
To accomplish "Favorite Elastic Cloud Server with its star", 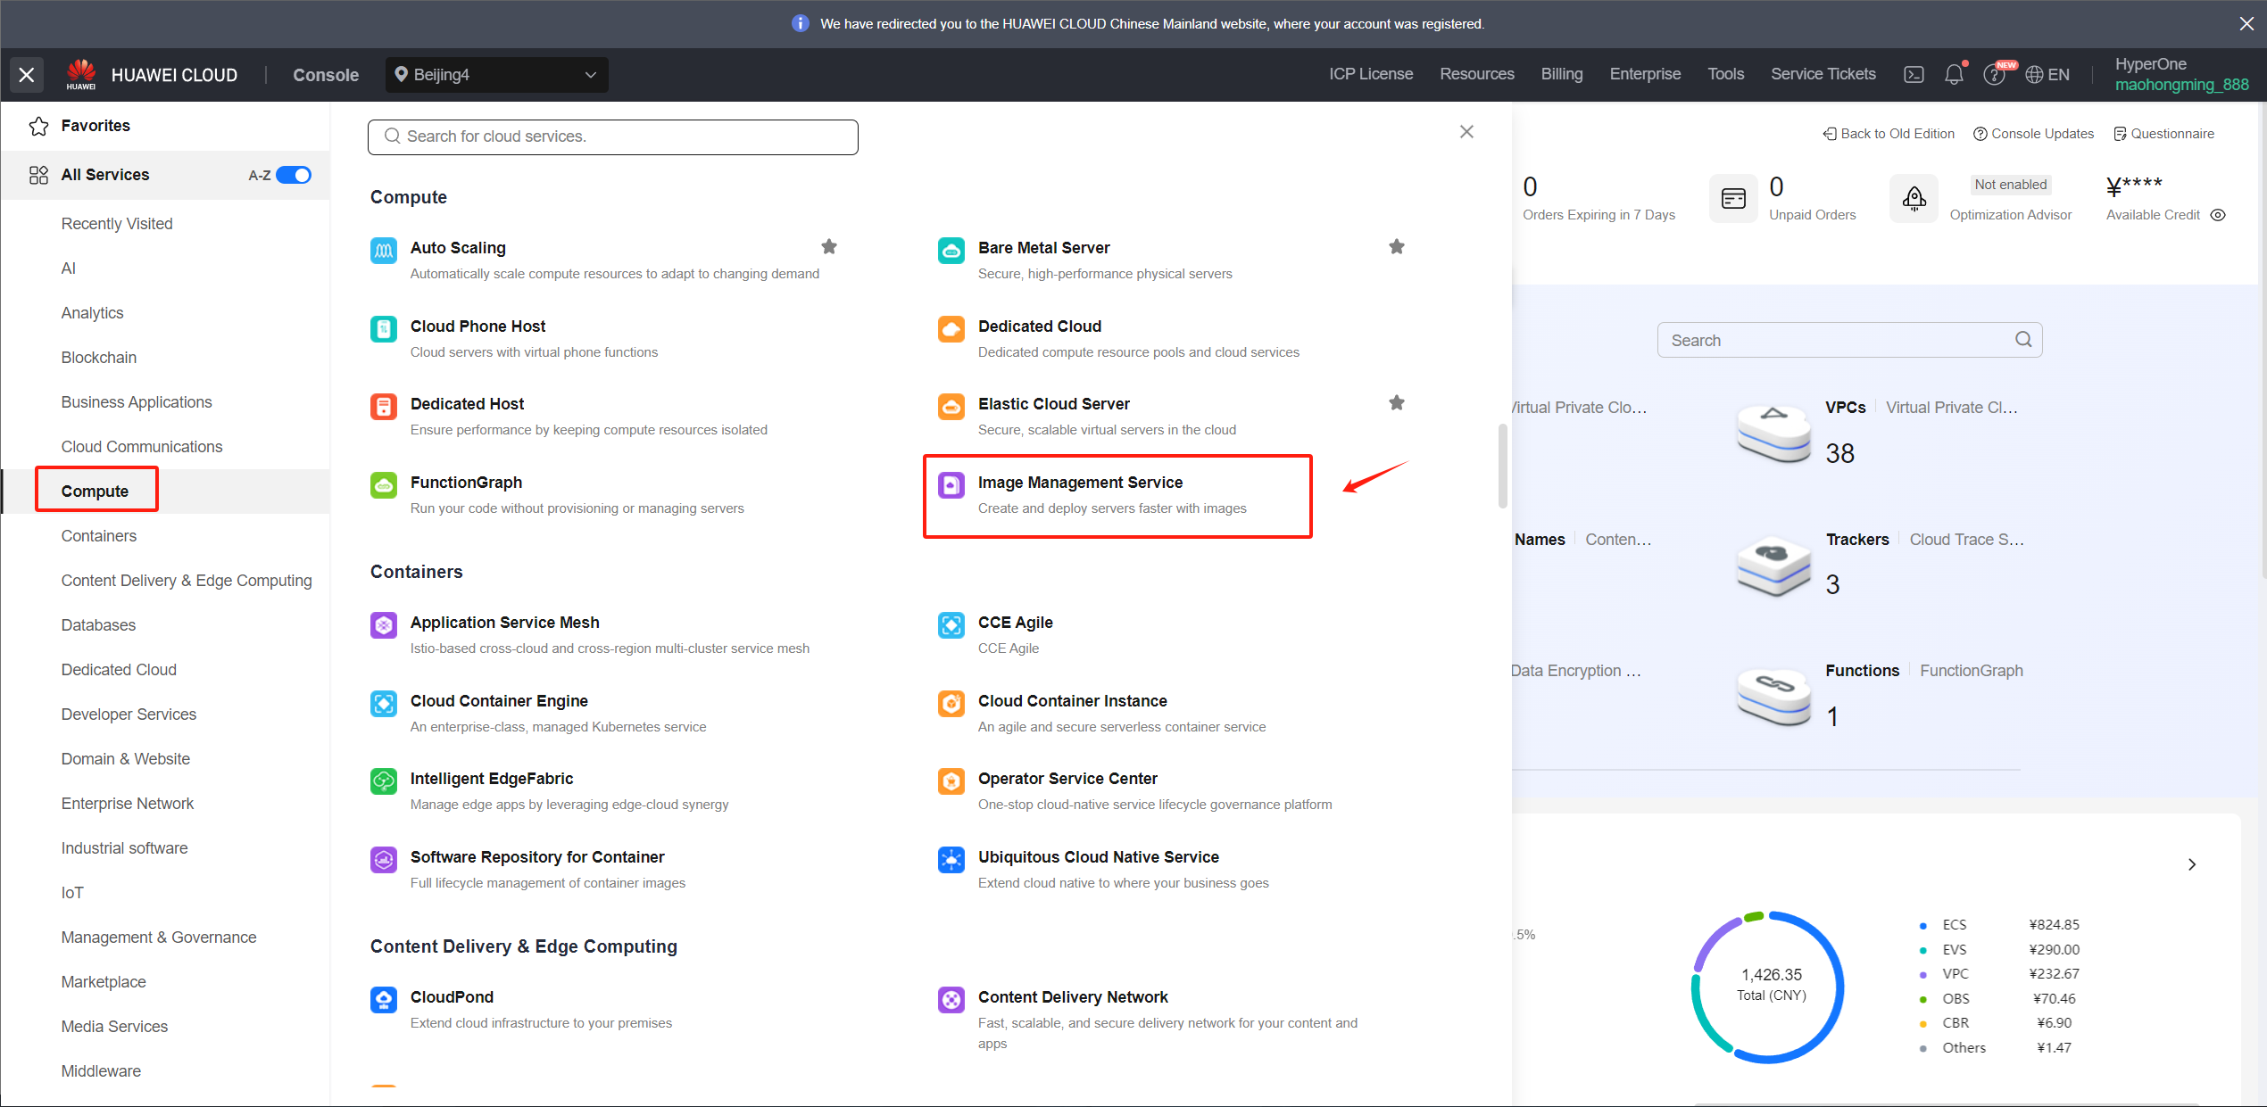I will point(1397,403).
